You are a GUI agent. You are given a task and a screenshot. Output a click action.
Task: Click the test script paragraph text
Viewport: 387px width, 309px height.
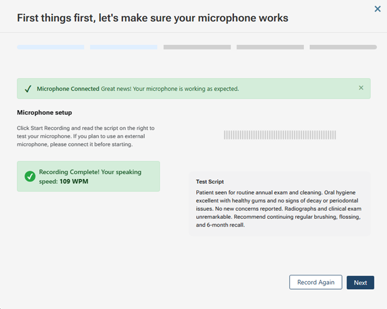279,208
